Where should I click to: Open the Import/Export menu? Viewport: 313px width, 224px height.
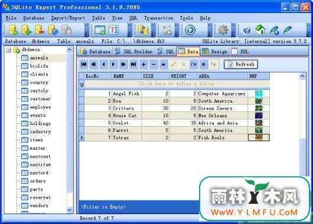(x=68, y=18)
